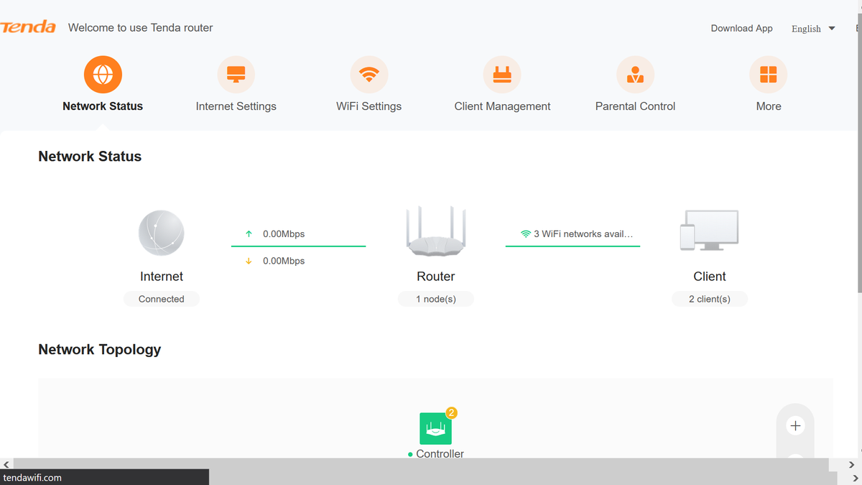Click the green Controller node in Network Topology

pos(436,429)
